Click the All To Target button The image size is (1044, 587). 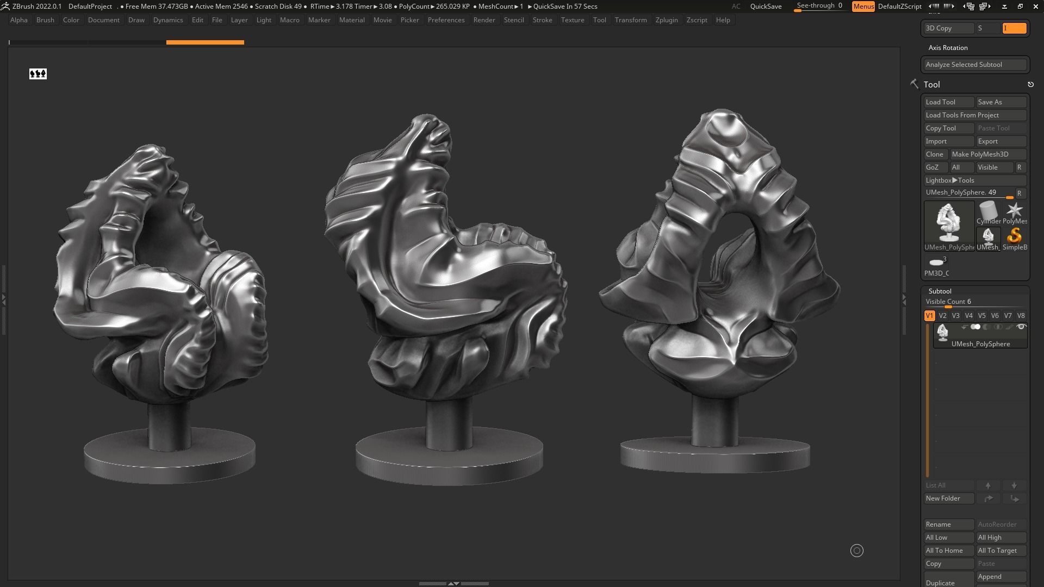[x=1001, y=551]
